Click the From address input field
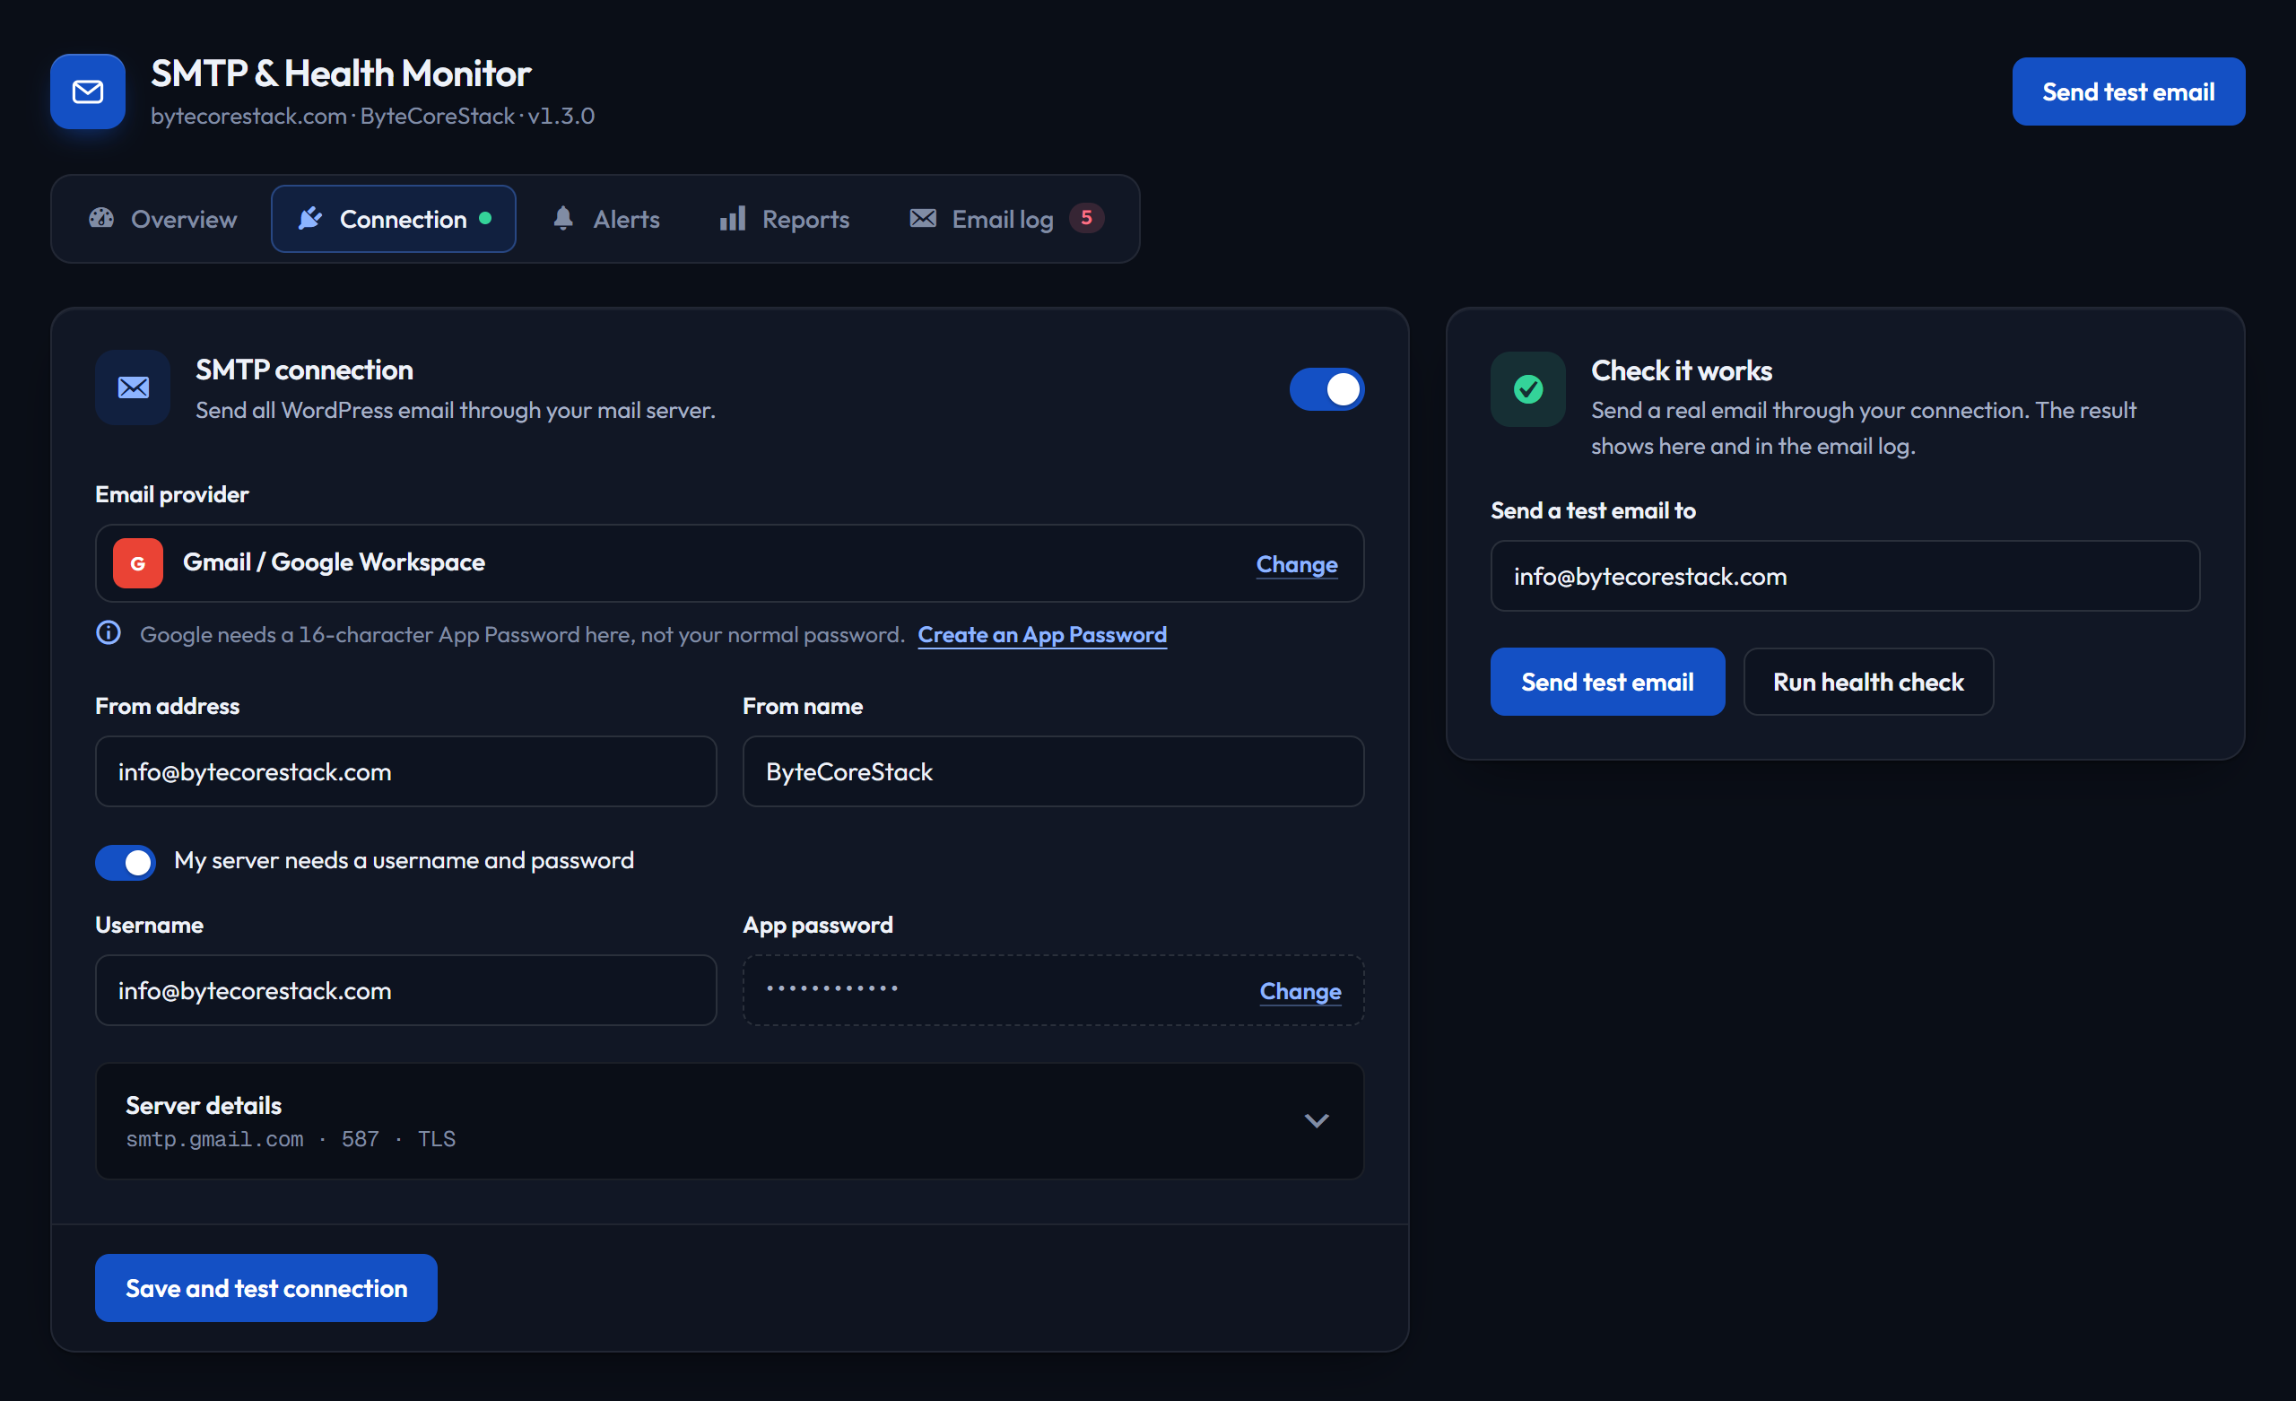 point(406,770)
